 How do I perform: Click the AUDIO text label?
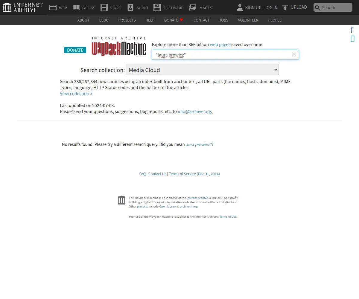[142, 8]
